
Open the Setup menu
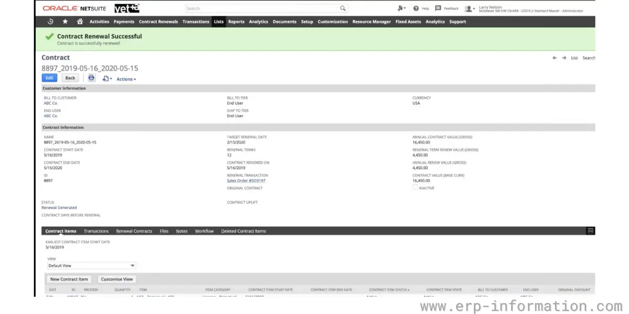coord(307,21)
